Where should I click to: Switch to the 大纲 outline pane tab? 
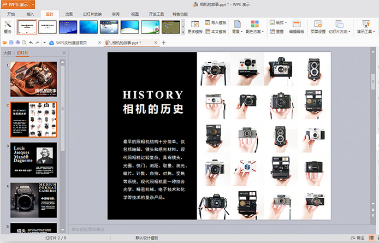point(7,53)
